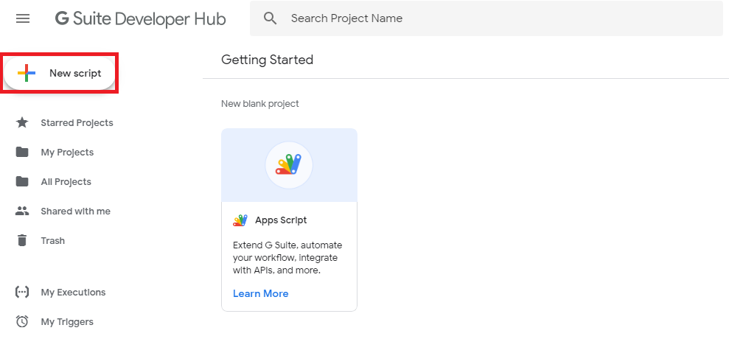Create a New script
Screen dimensions: 729x339
click(60, 73)
